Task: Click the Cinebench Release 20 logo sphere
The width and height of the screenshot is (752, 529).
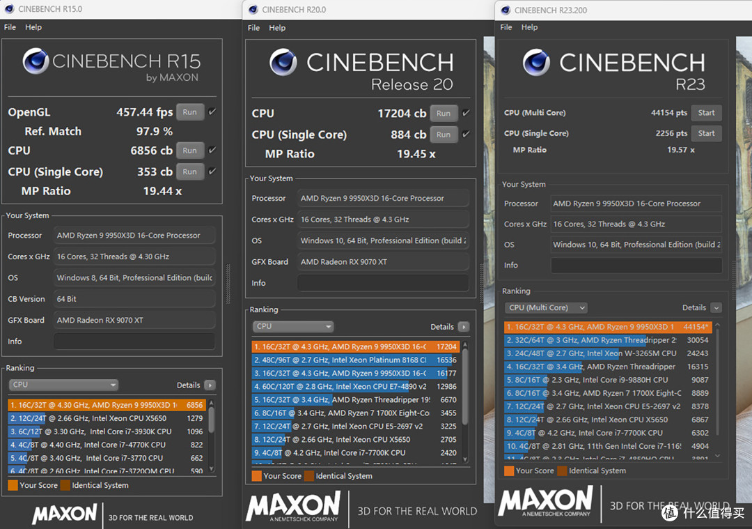Action: click(283, 63)
